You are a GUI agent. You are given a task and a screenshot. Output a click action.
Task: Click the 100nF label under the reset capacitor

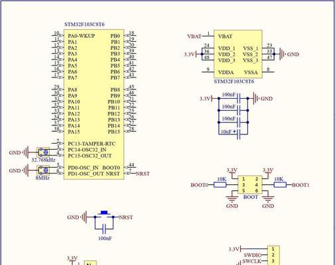(x=105, y=238)
